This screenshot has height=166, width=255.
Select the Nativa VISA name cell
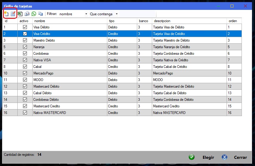[70, 60]
